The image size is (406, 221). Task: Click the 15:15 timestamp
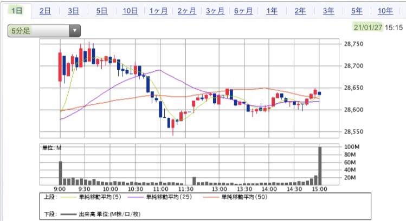(394, 28)
